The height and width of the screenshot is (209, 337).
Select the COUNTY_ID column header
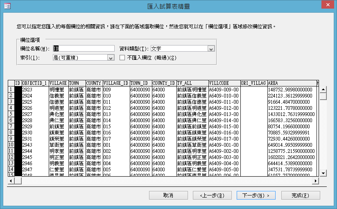164,83
